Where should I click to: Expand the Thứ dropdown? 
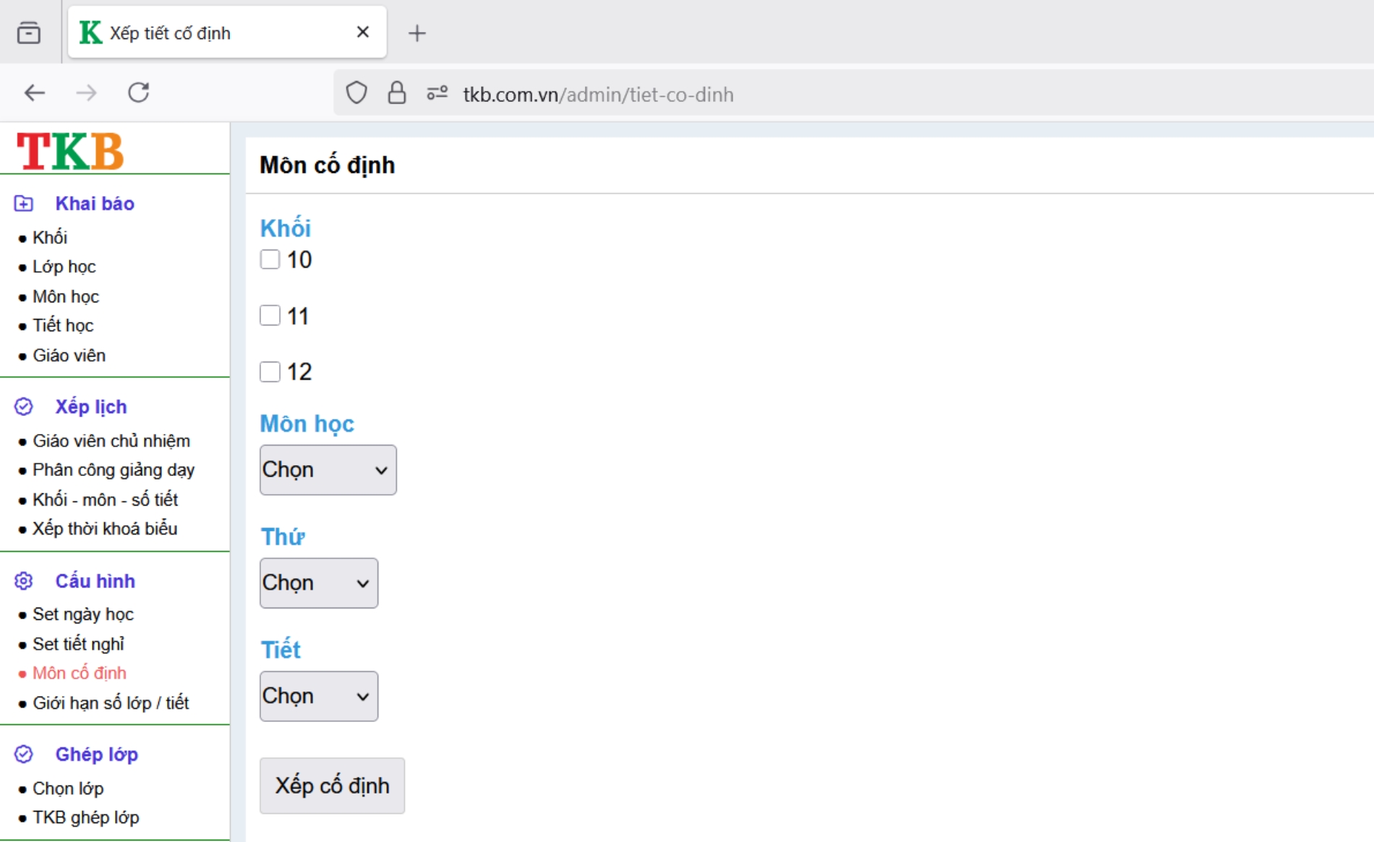(318, 583)
